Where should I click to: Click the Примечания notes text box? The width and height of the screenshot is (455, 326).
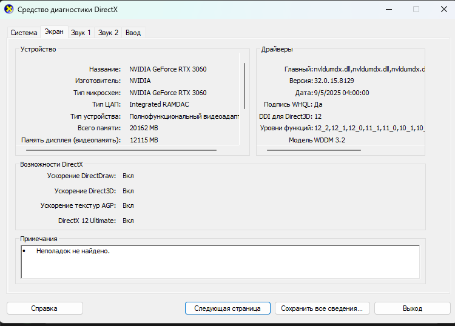click(x=220, y=262)
